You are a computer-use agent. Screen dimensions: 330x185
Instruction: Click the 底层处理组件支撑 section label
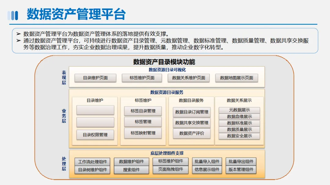pyautogui.click(x=167, y=153)
